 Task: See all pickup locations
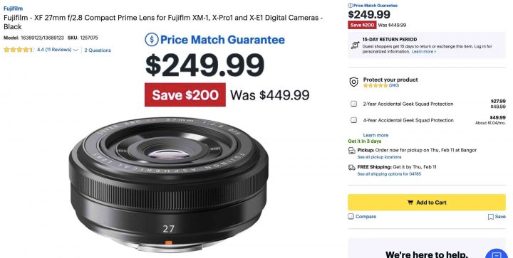tap(379, 157)
